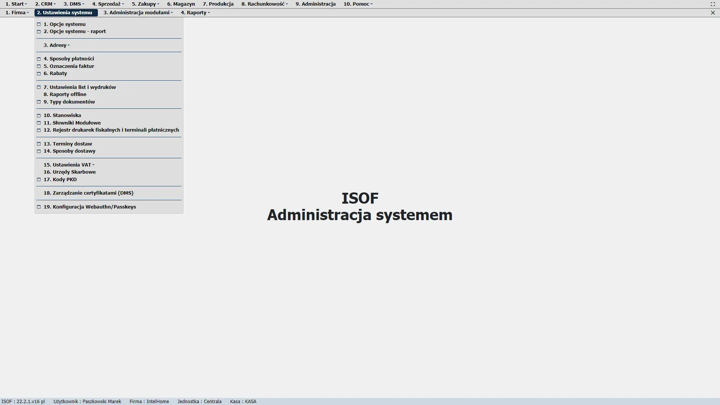Click the window icon beside Konfiguracja Webauthn/Passkeys

click(x=39, y=207)
